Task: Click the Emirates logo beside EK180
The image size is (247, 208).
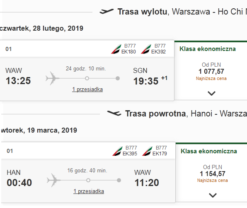Action: coord(116,49)
